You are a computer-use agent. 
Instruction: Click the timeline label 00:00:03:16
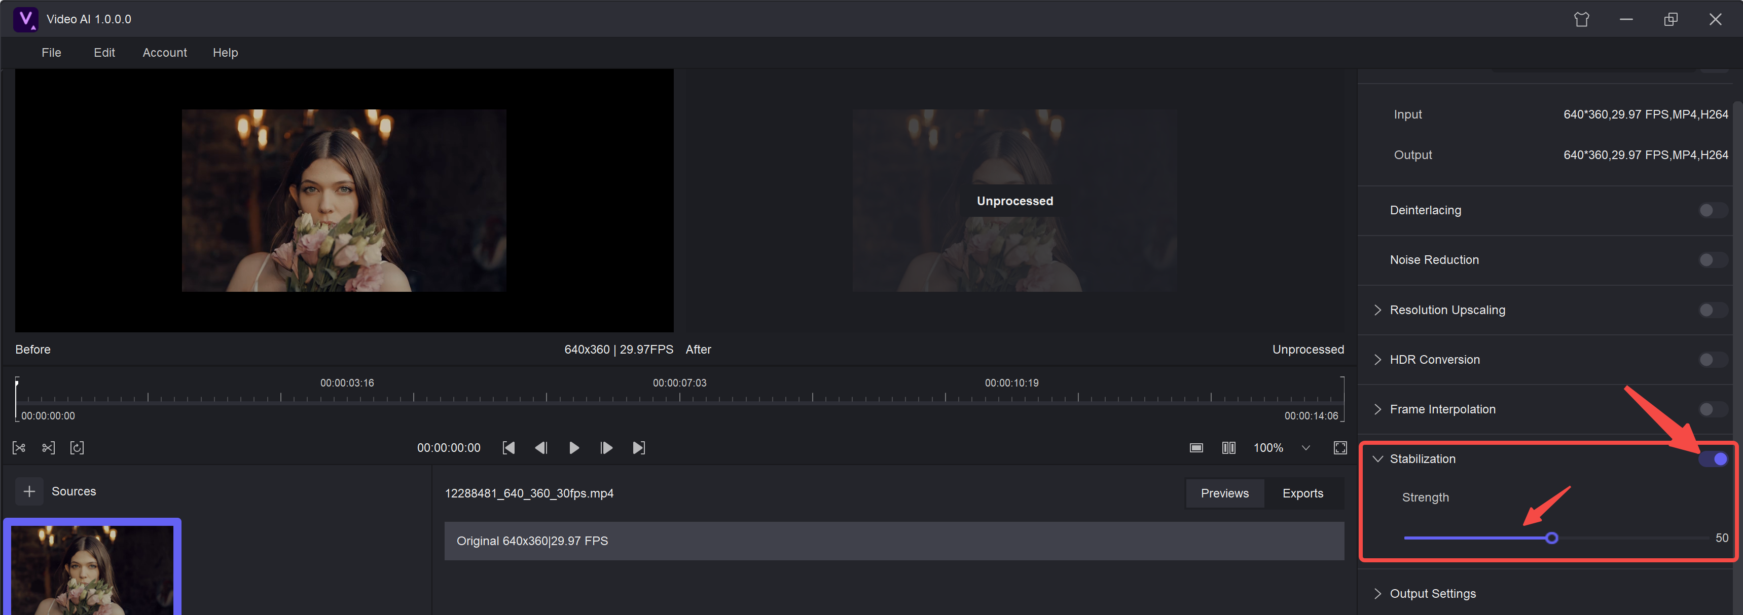tap(347, 383)
